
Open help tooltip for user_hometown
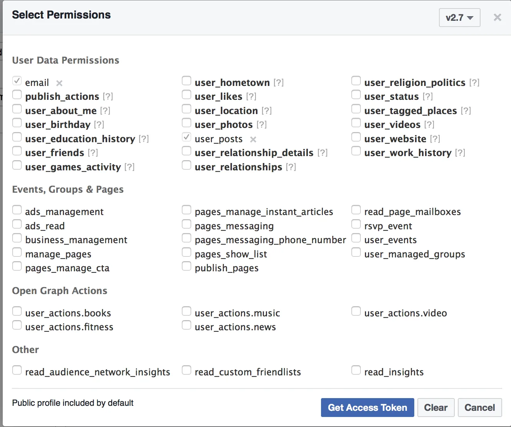click(279, 82)
